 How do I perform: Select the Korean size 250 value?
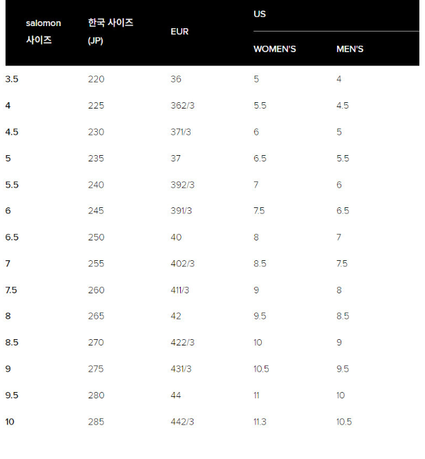pos(96,238)
